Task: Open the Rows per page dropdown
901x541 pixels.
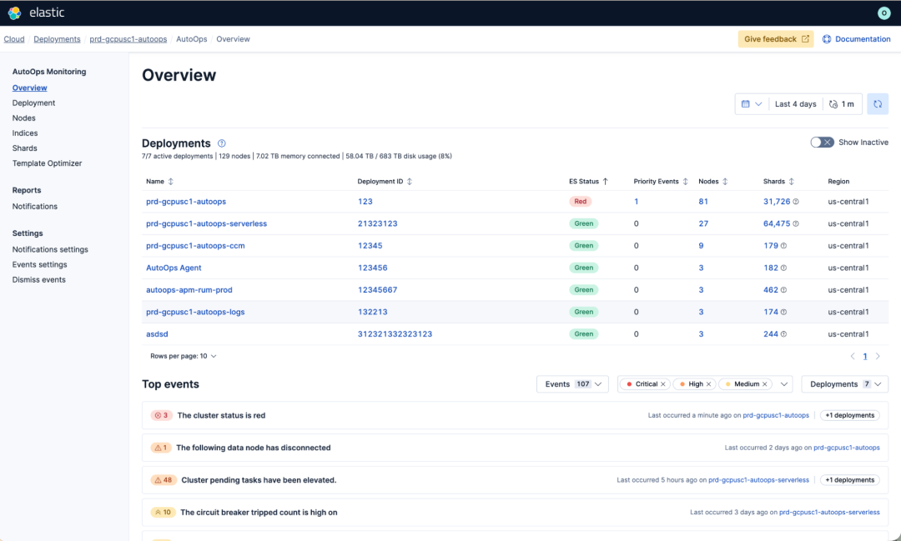Action: point(184,356)
